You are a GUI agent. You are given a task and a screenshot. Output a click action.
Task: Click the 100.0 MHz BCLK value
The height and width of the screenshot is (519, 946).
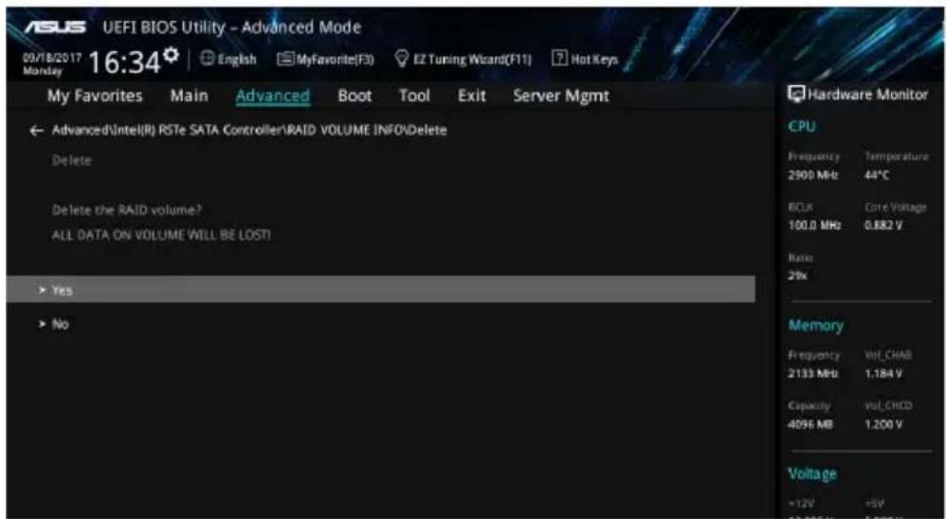pos(814,225)
